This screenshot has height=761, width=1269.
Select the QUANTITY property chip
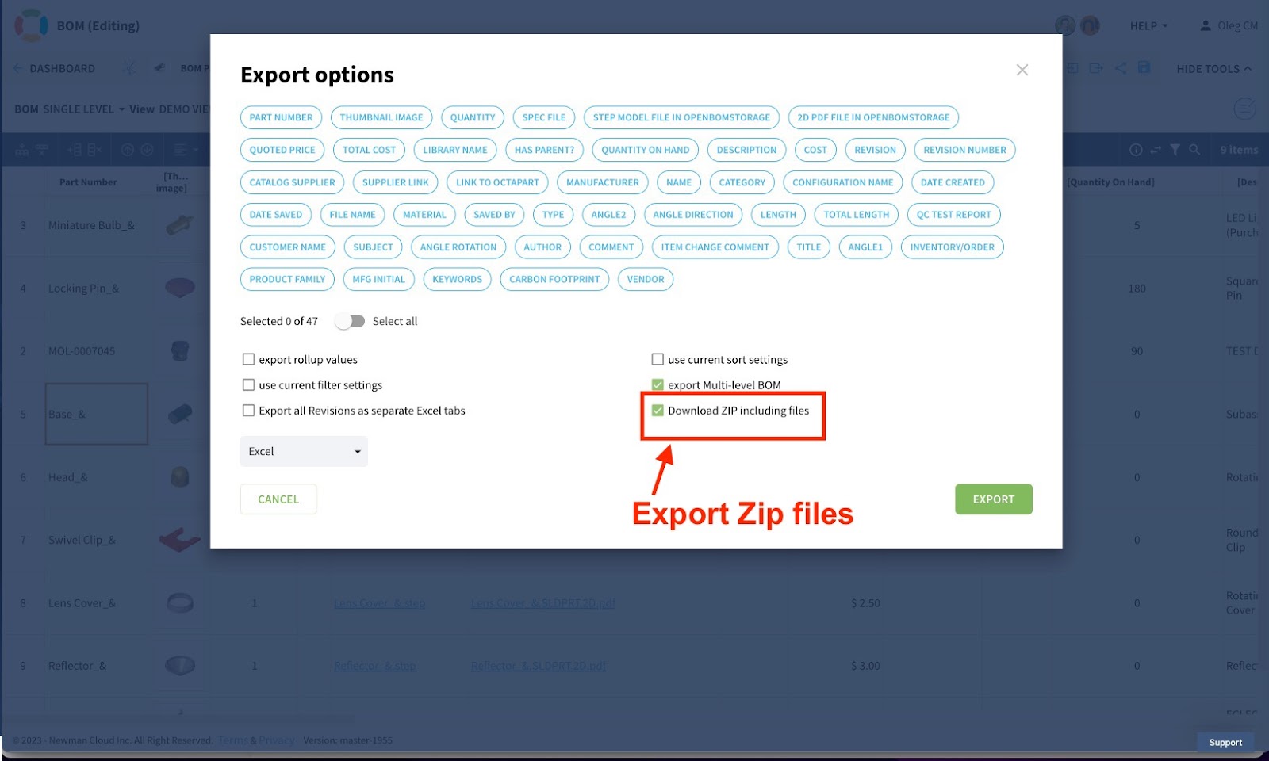click(473, 117)
